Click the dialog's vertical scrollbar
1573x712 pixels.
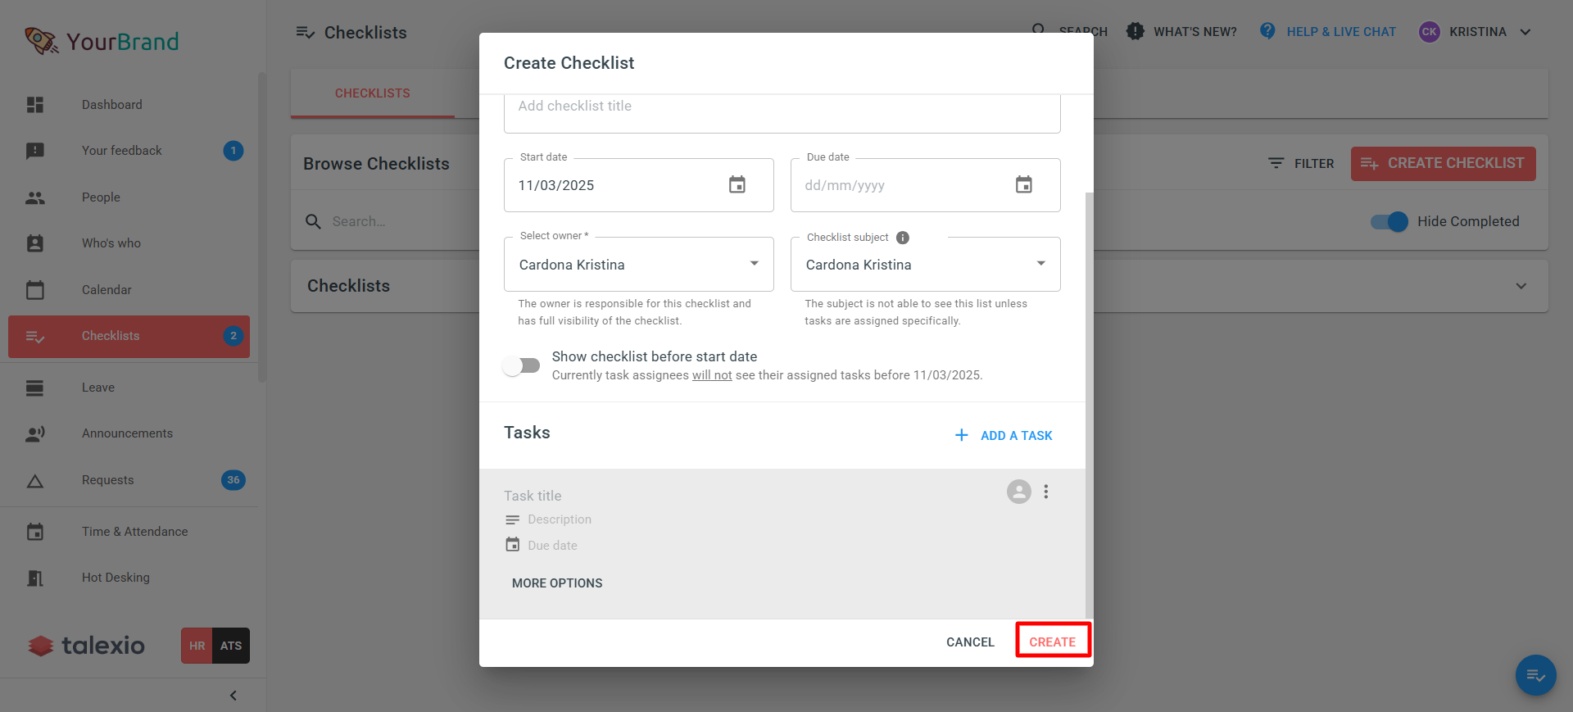pyautogui.click(x=1089, y=406)
